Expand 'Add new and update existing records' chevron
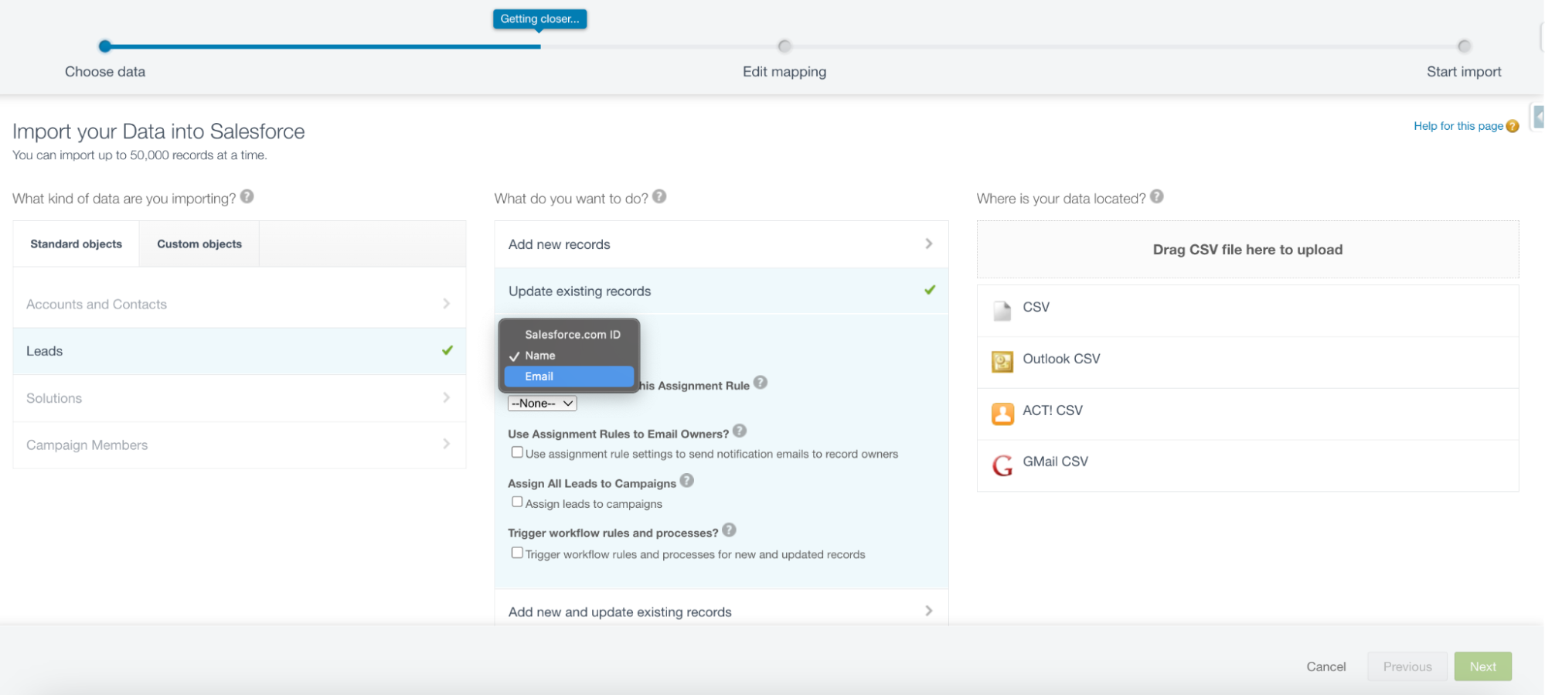Image resolution: width=1545 pixels, height=695 pixels. 929,611
